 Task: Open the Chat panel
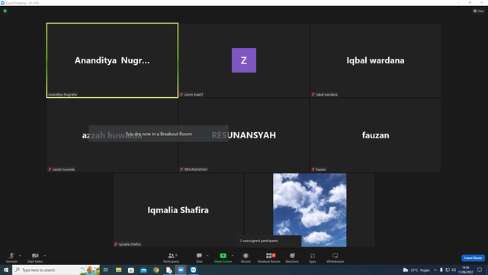(199, 257)
